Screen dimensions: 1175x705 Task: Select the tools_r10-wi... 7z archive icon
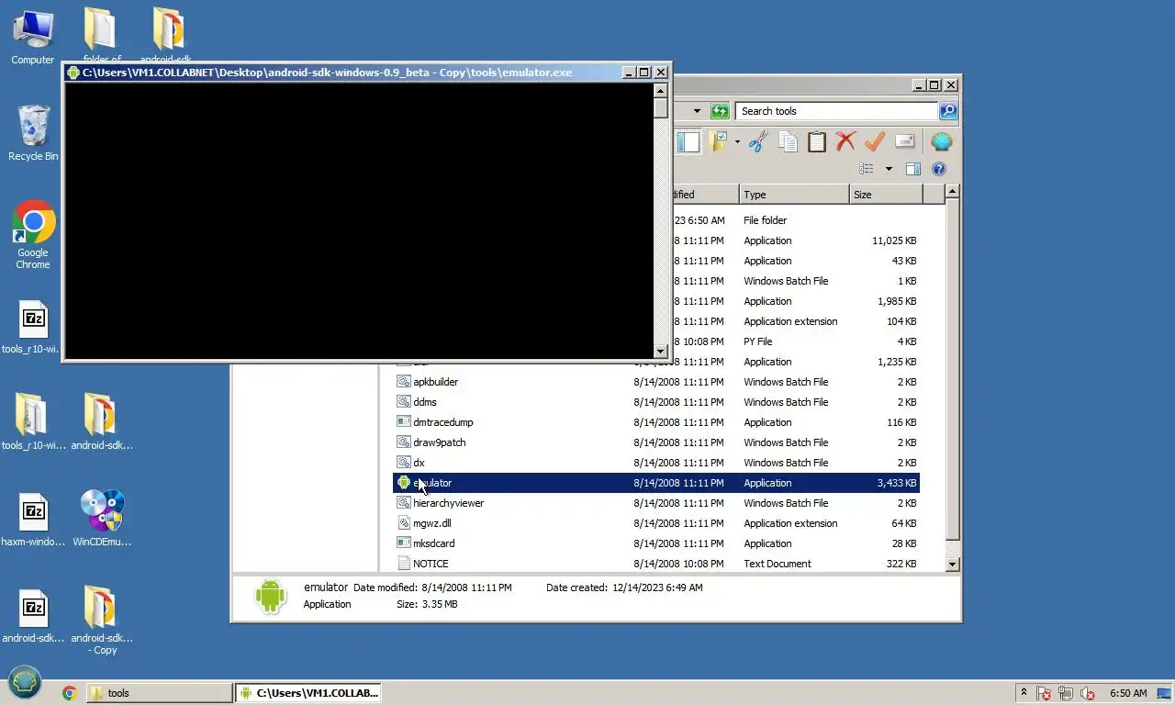(33, 326)
